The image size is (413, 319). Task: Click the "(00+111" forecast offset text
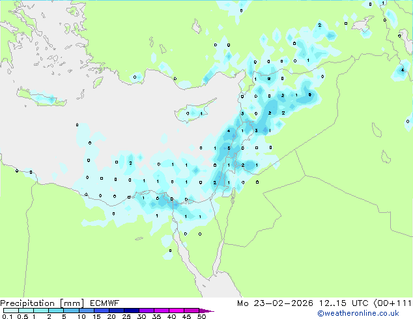click(393, 303)
